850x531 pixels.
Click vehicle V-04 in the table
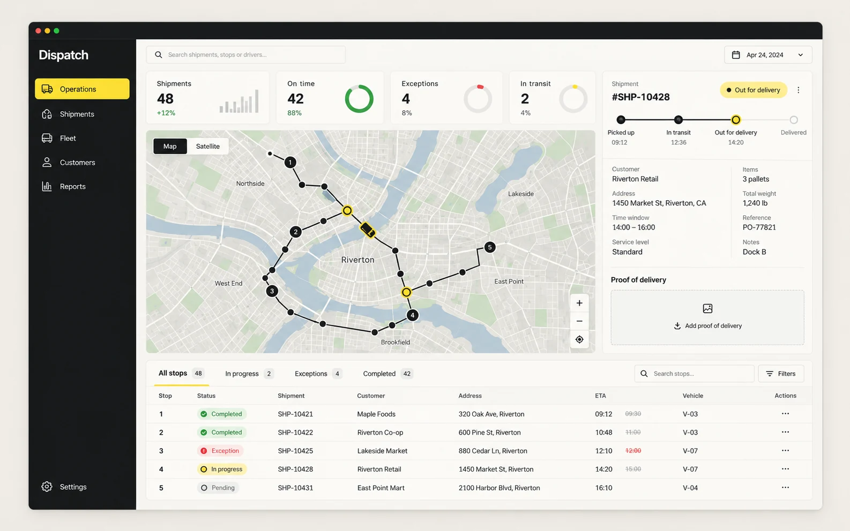coord(690,488)
